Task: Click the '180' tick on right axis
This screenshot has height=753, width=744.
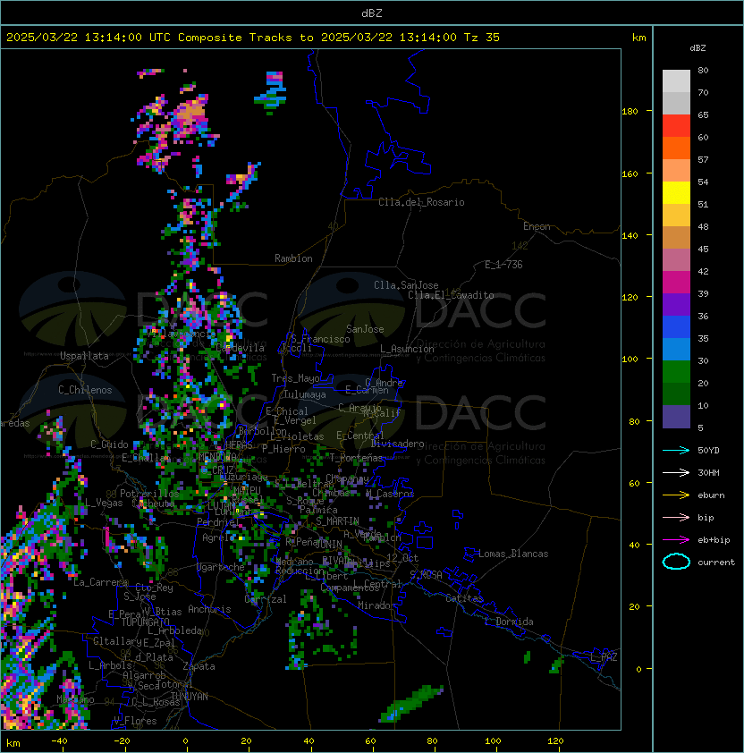Action: 630,112
